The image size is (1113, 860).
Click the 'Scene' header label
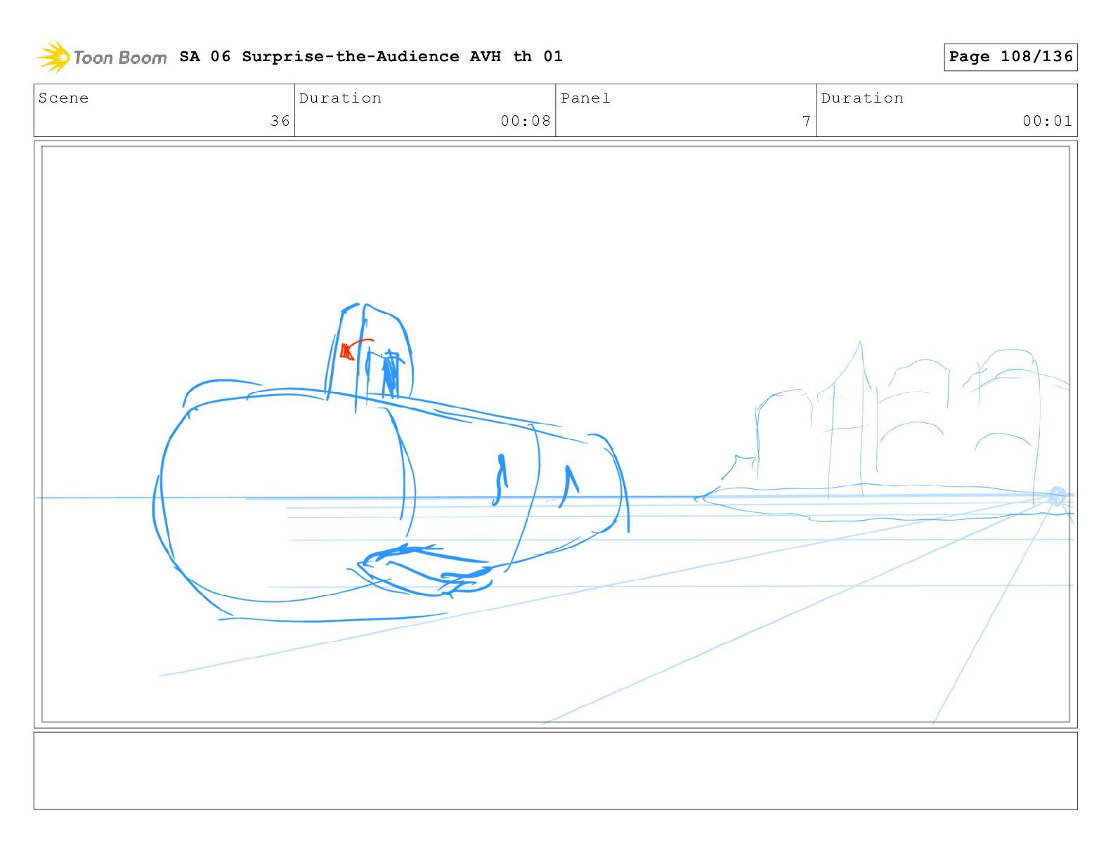63,98
